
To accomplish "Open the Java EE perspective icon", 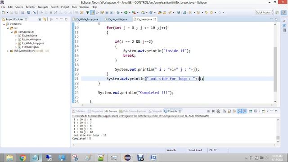I will click(284, 13).
